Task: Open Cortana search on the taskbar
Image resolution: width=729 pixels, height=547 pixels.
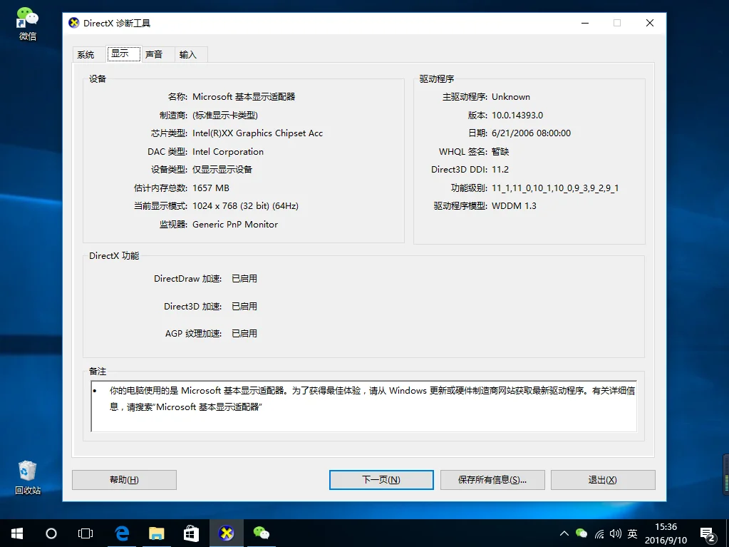Action: click(x=51, y=533)
